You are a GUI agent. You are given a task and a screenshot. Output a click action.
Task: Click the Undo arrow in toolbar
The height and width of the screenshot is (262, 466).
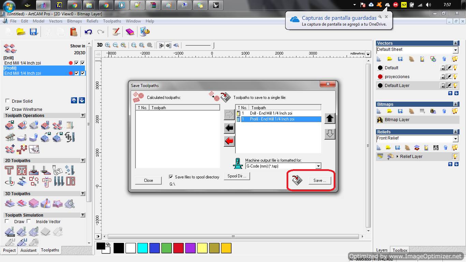(x=88, y=32)
